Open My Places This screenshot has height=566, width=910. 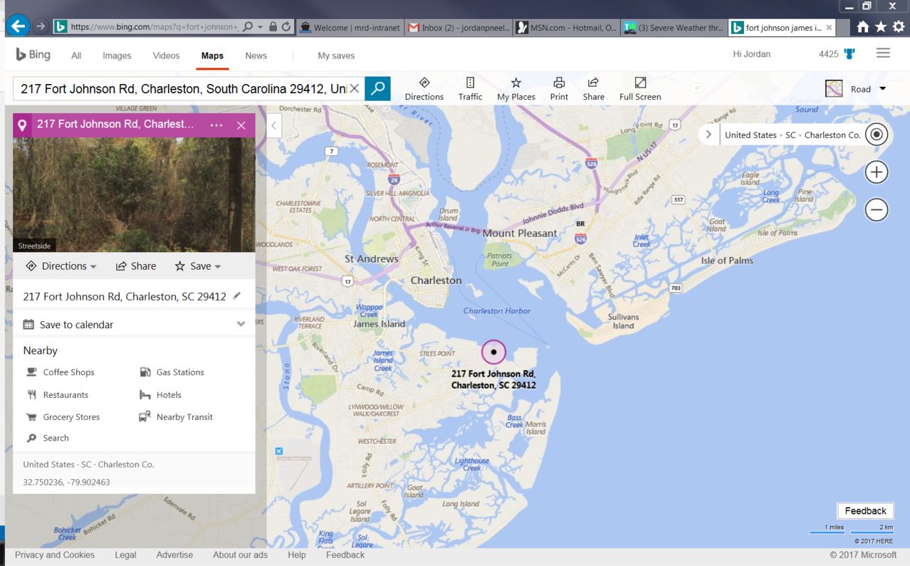[x=516, y=89]
